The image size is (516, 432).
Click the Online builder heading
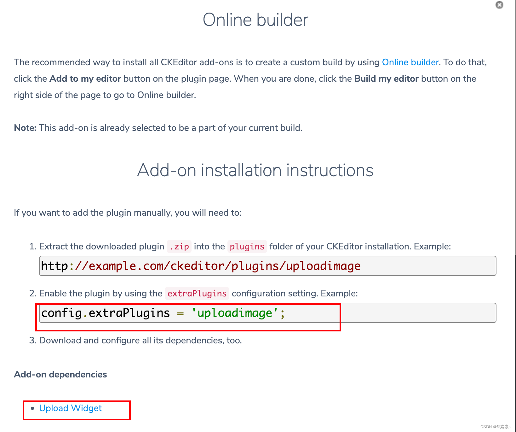tap(255, 20)
